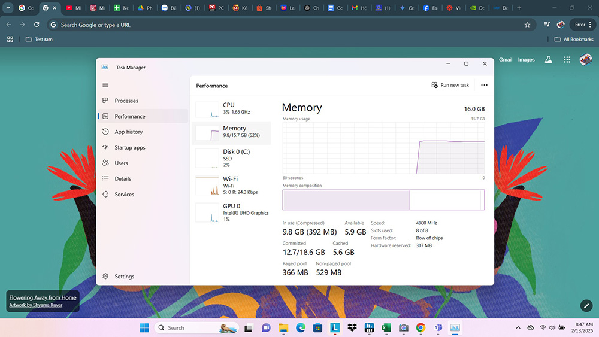Click the Committed value 12.7/18.6 GB
Screen dimensions: 599x337
point(304,252)
